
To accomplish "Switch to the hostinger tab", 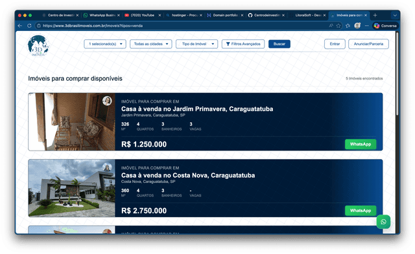I will click(x=184, y=16).
